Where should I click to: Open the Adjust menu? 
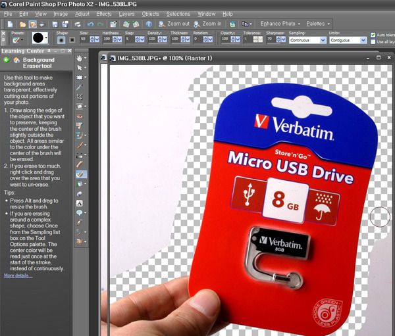tap(82, 14)
